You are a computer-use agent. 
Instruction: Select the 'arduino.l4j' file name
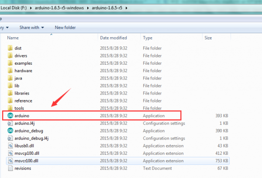point(24,123)
